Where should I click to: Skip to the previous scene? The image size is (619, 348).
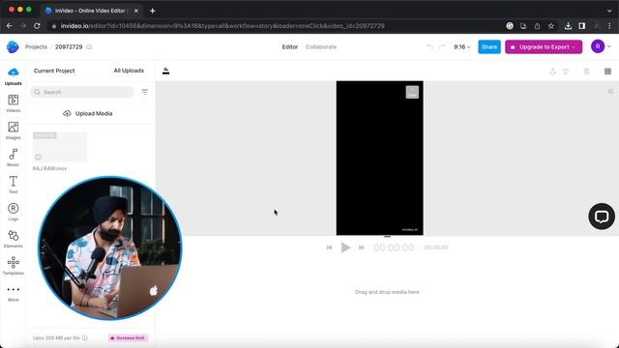[329, 247]
